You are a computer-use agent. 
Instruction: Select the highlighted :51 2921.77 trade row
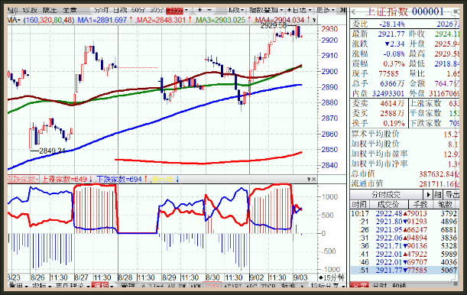pyautogui.click(x=404, y=271)
